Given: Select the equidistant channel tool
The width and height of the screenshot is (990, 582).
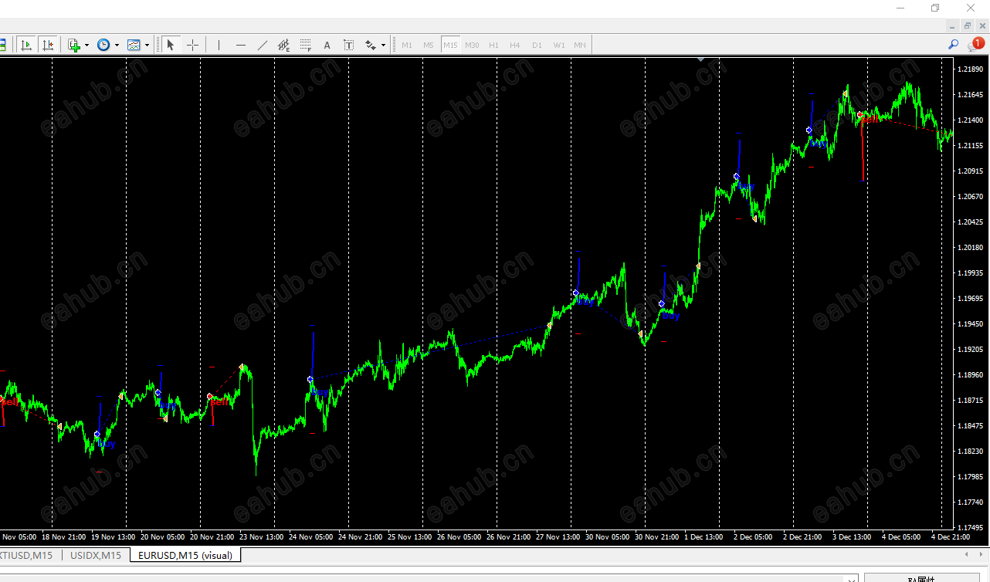Looking at the screenshot, I should [x=284, y=45].
